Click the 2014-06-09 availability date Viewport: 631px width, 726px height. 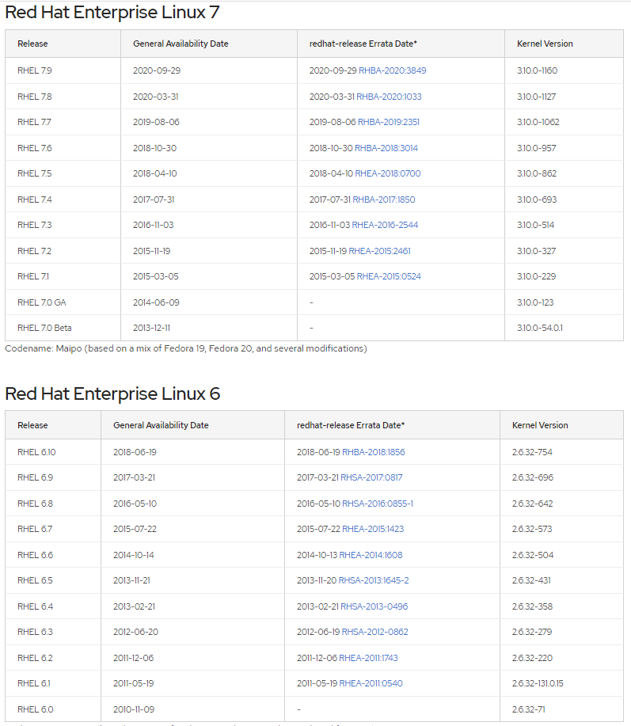[156, 302]
